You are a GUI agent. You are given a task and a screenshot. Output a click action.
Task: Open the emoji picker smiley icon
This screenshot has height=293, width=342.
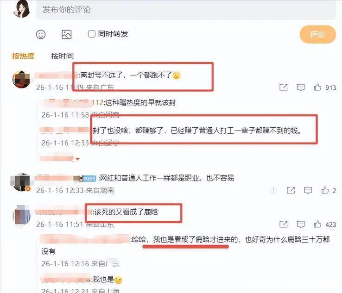[41, 34]
